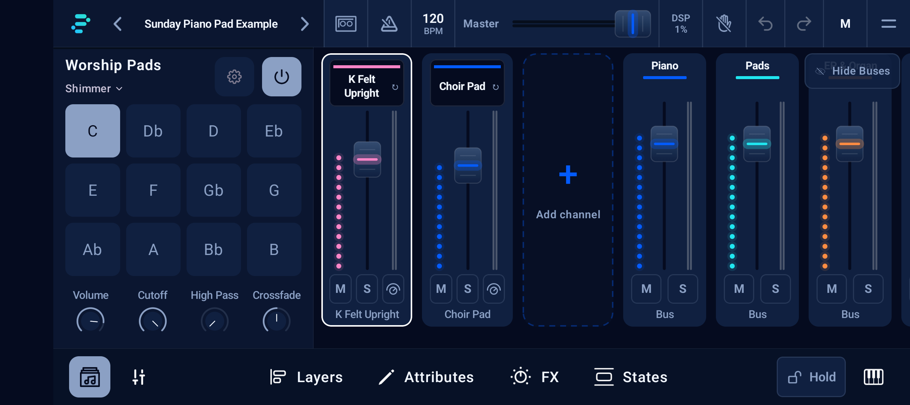Mute the K Felt Upright channel

pos(340,289)
